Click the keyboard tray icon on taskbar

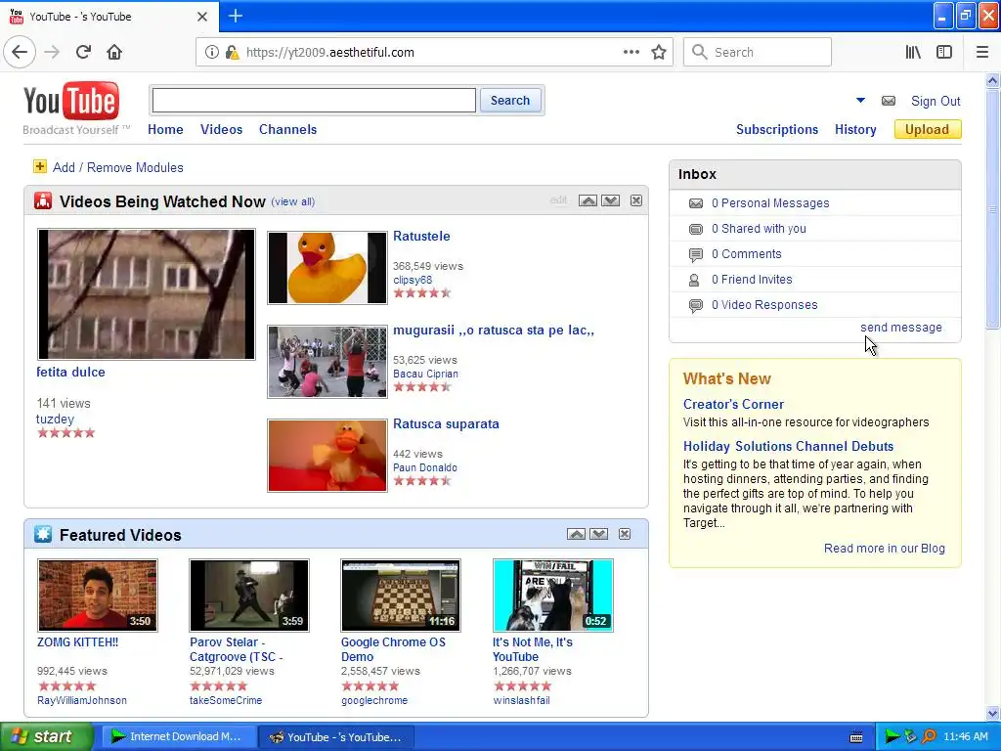pyautogui.click(x=856, y=737)
